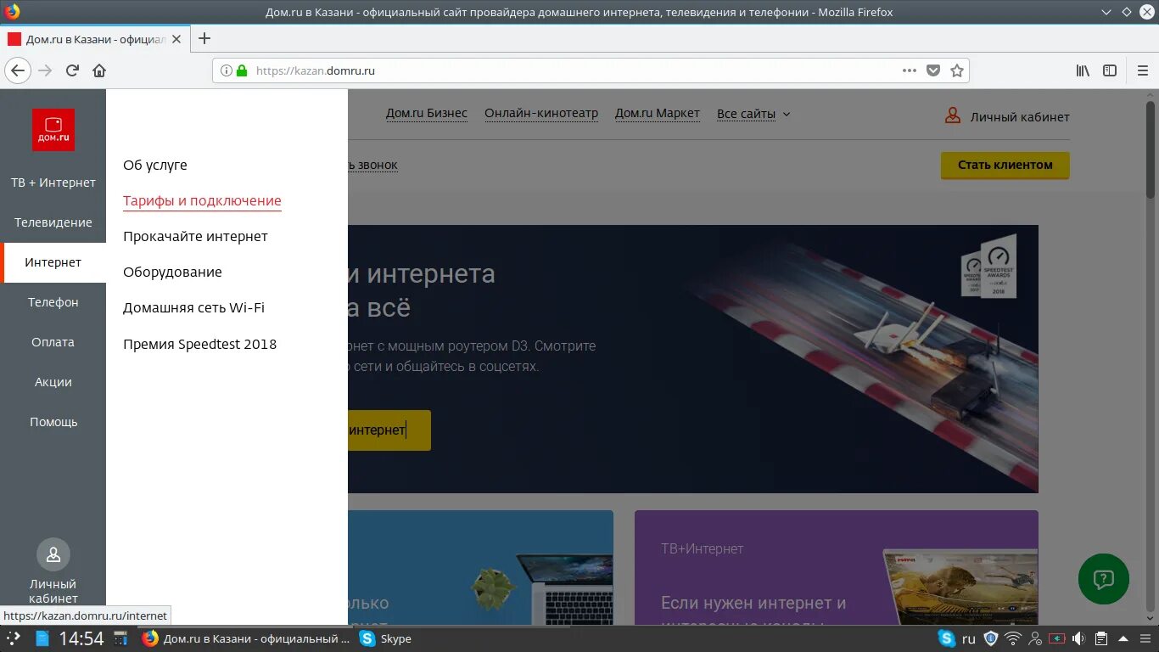Open the Дом.ru Бизнес link

pyautogui.click(x=427, y=114)
